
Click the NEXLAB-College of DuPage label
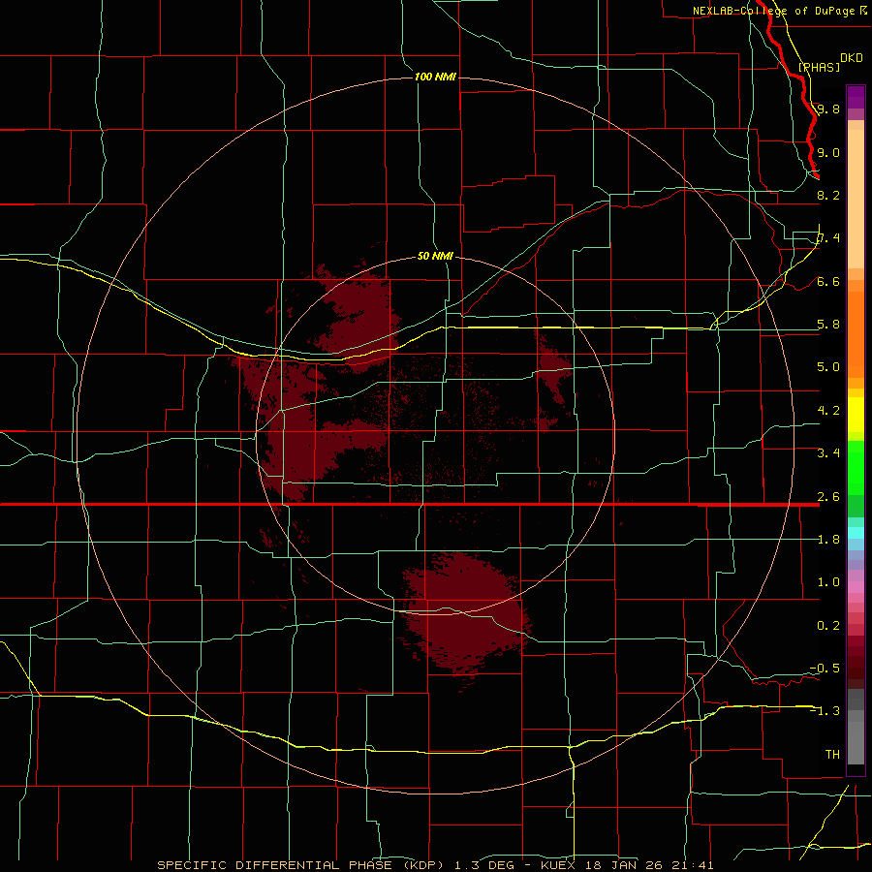tap(773, 11)
